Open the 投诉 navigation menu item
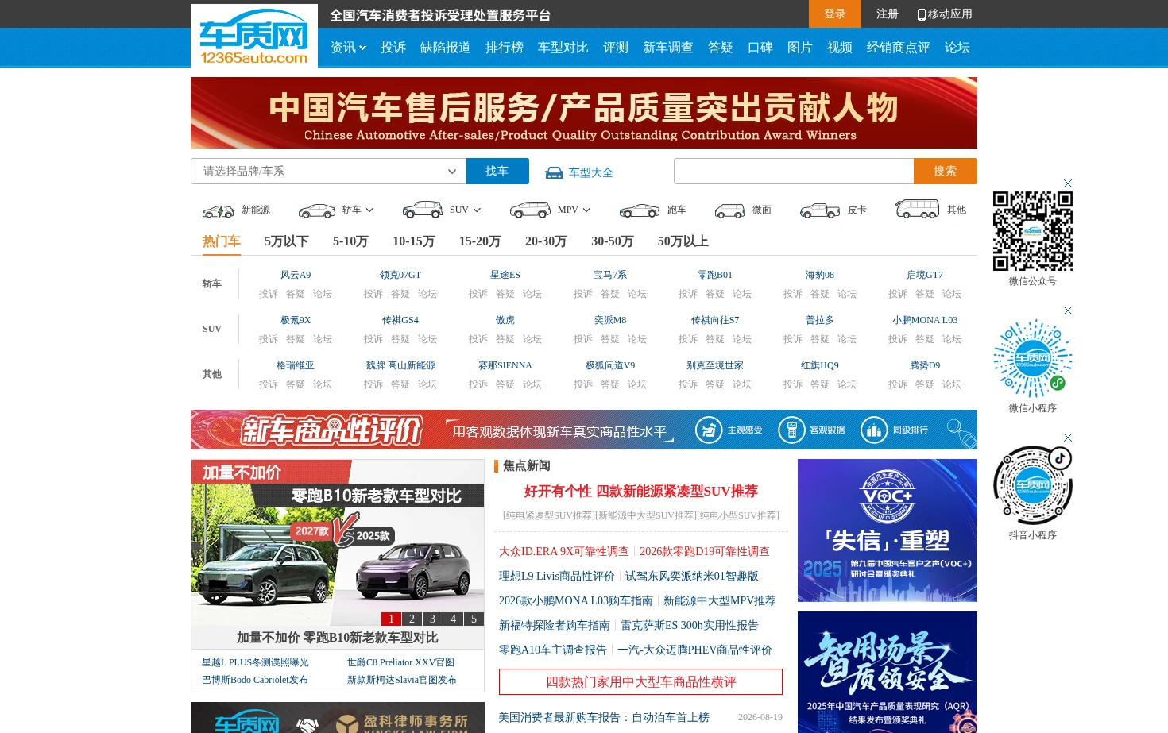Image resolution: width=1168 pixels, height=733 pixels. pos(393,48)
